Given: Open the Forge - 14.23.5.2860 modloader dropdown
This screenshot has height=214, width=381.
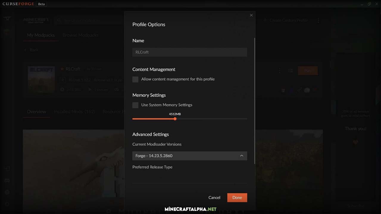Looking at the screenshot, I should tap(190, 156).
